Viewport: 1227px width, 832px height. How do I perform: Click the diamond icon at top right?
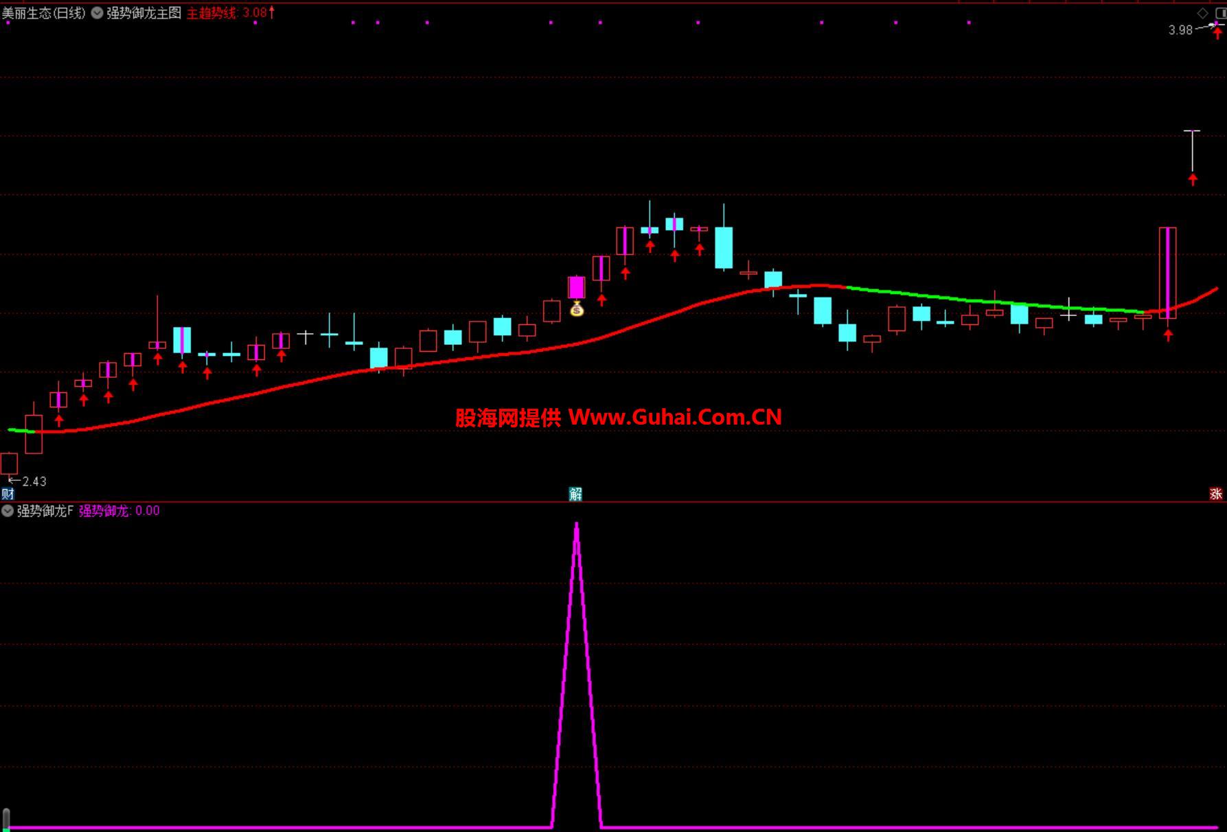[x=1202, y=13]
